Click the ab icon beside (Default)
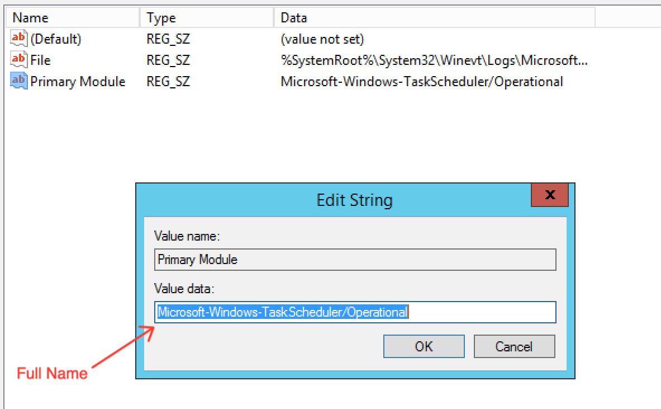Image resolution: width=661 pixels, height=409 pixels. coord(17,38)
